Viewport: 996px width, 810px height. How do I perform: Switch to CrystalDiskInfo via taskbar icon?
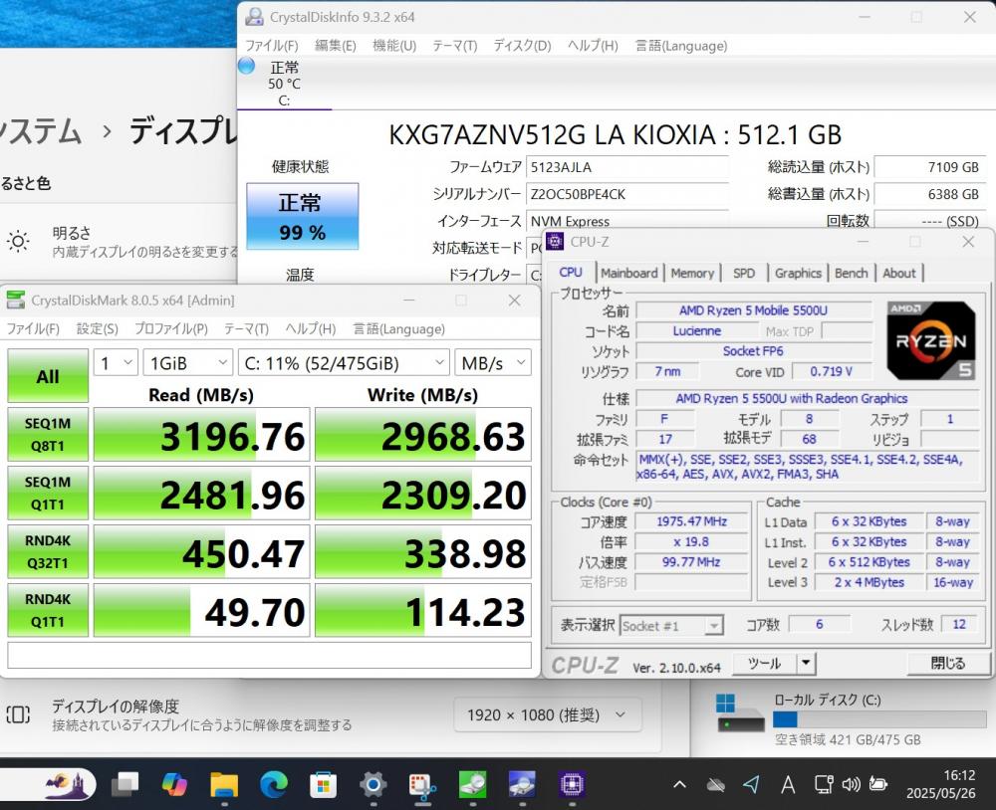[x=522, y=784]
